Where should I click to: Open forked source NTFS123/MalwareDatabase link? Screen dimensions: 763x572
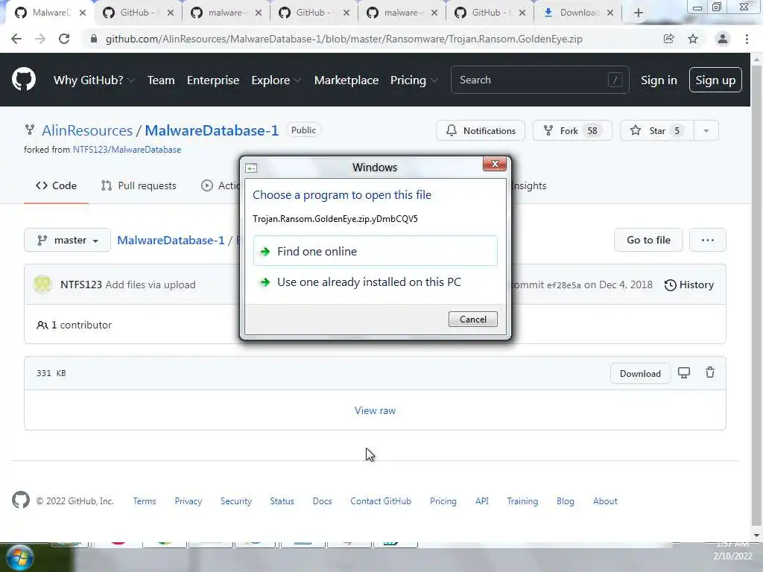click(x=127, y=150)
